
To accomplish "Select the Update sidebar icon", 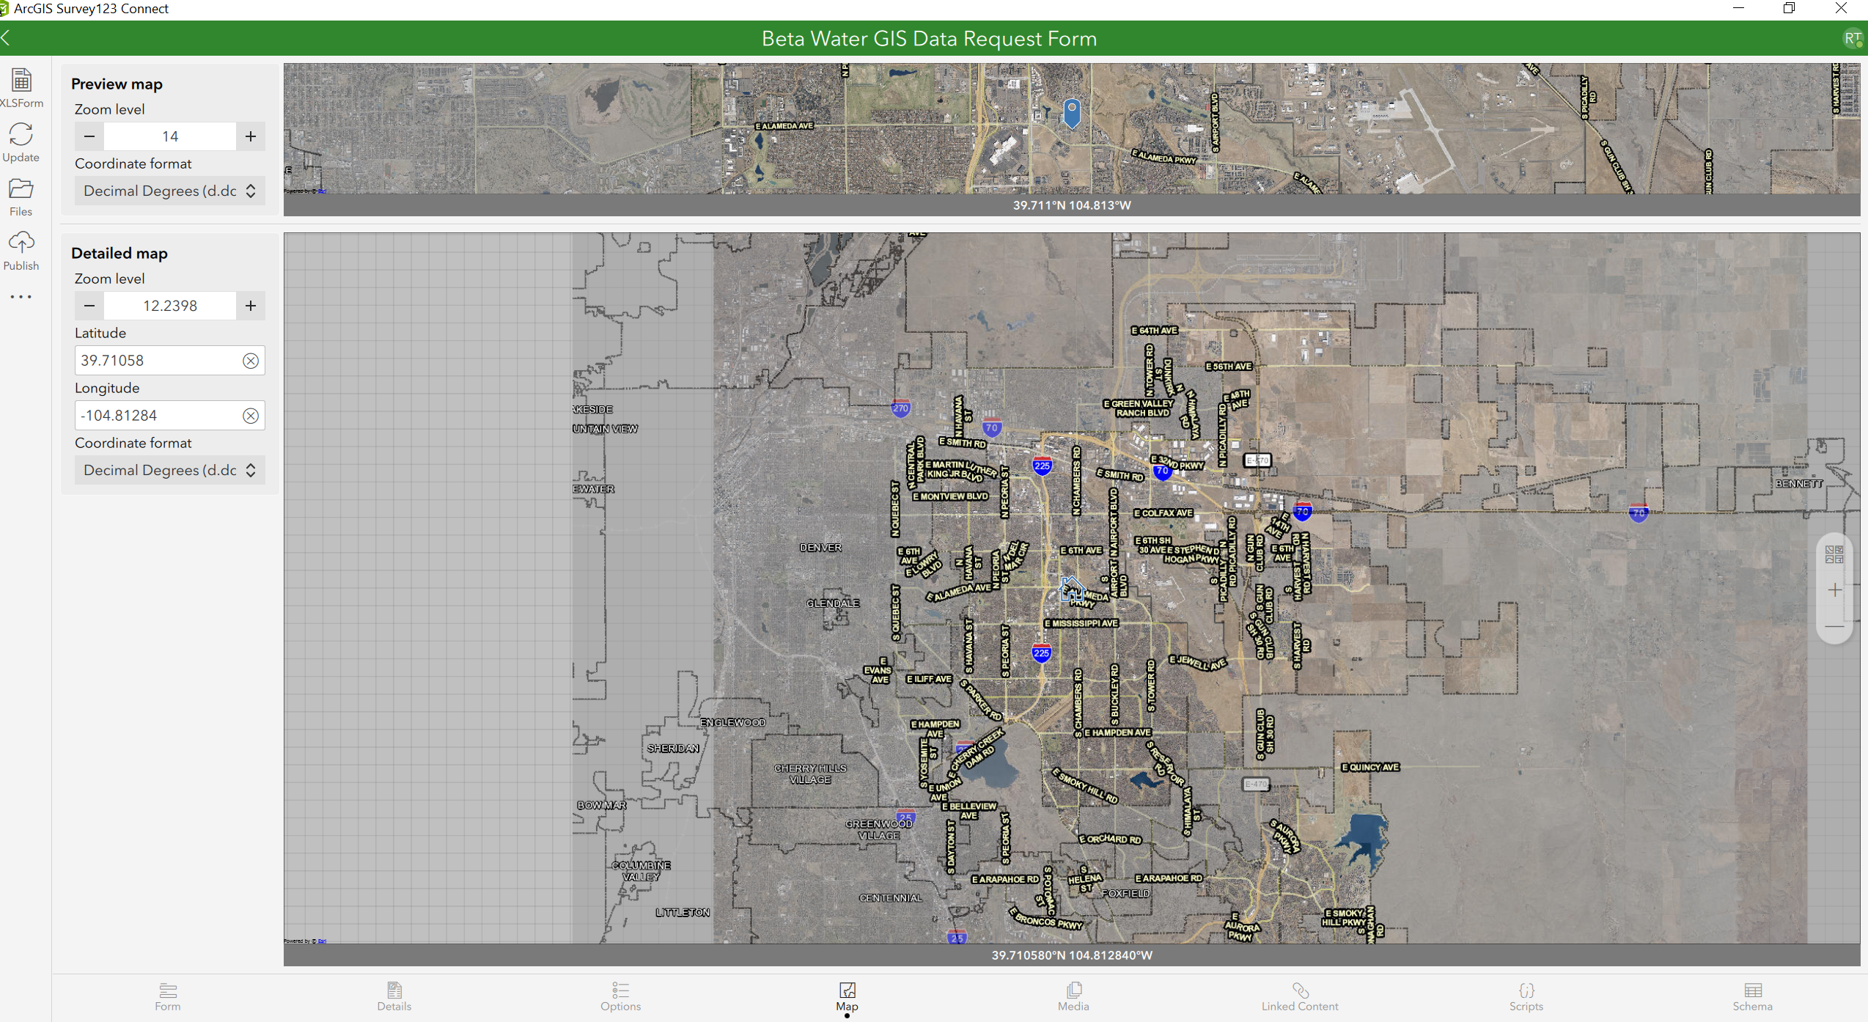I will coord(21,141).
